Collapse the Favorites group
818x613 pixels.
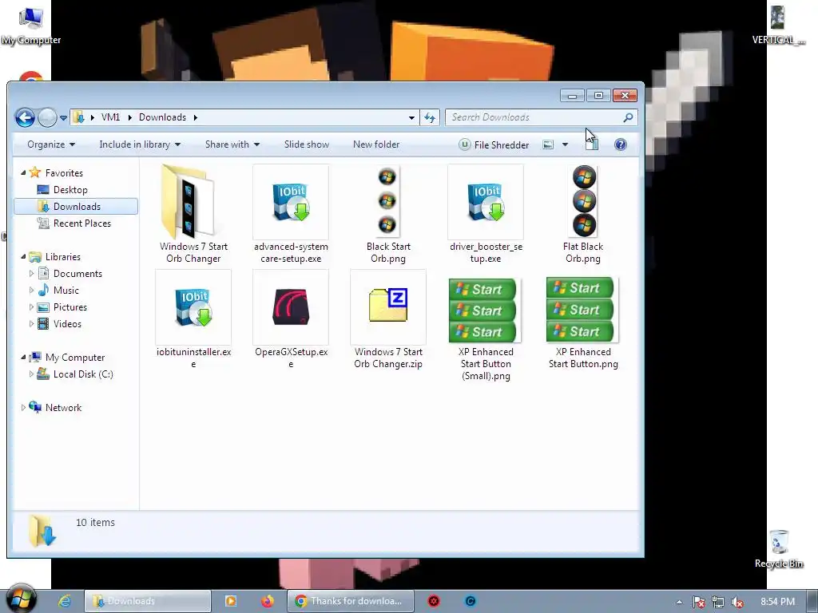(x=23, y=172)
